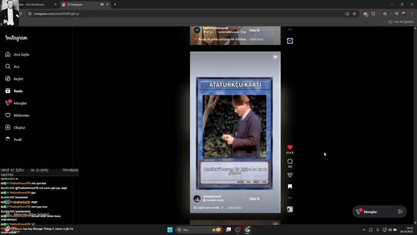The width and height of the screenshot is (417, 235).
Task: Open volume control in system tray
Action: coord(390,230)
